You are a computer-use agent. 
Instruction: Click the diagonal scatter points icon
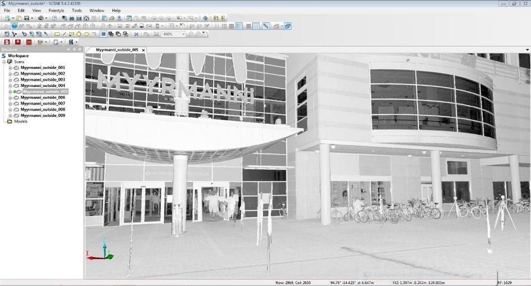click(x=266, y=26)
